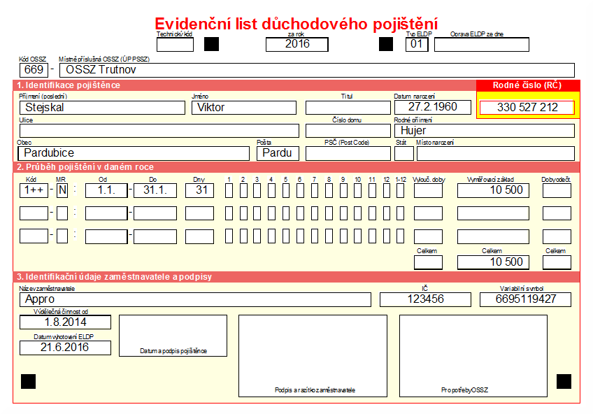Tick month 8 checkbox in the 1++ row
Screen dimensions: 593x414
coord(329,190)
